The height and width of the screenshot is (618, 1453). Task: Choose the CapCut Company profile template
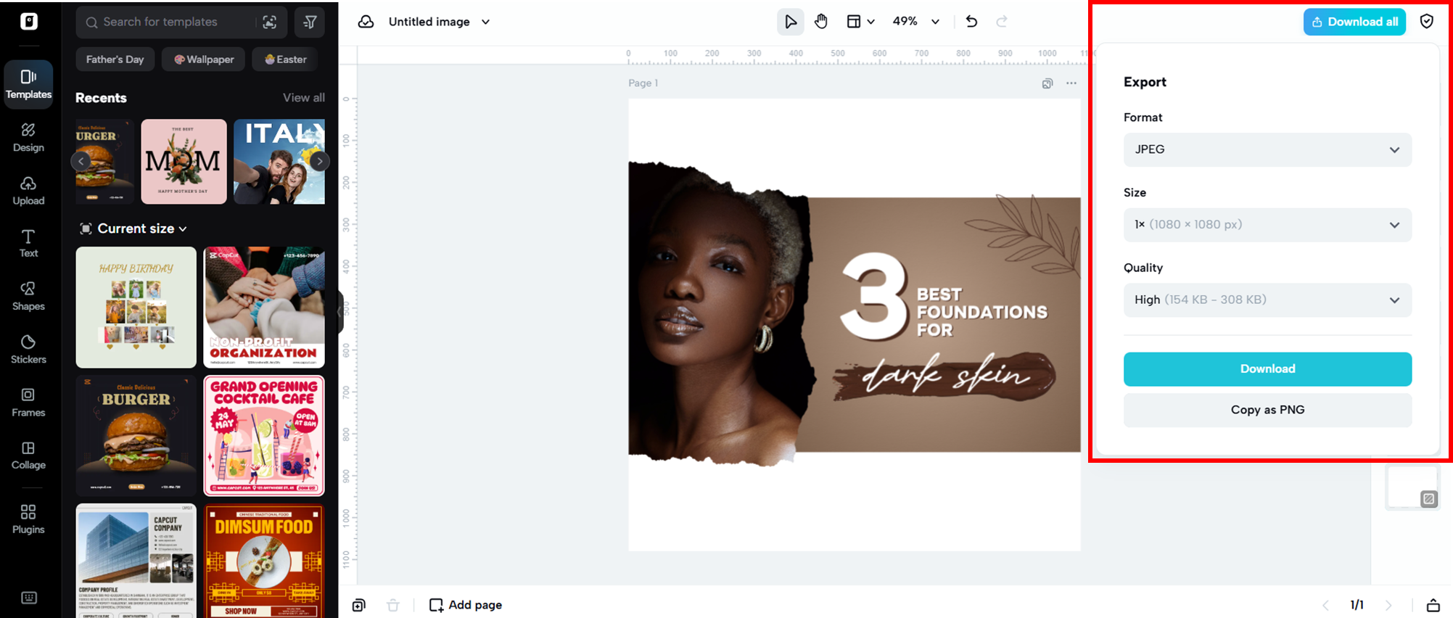136,561
